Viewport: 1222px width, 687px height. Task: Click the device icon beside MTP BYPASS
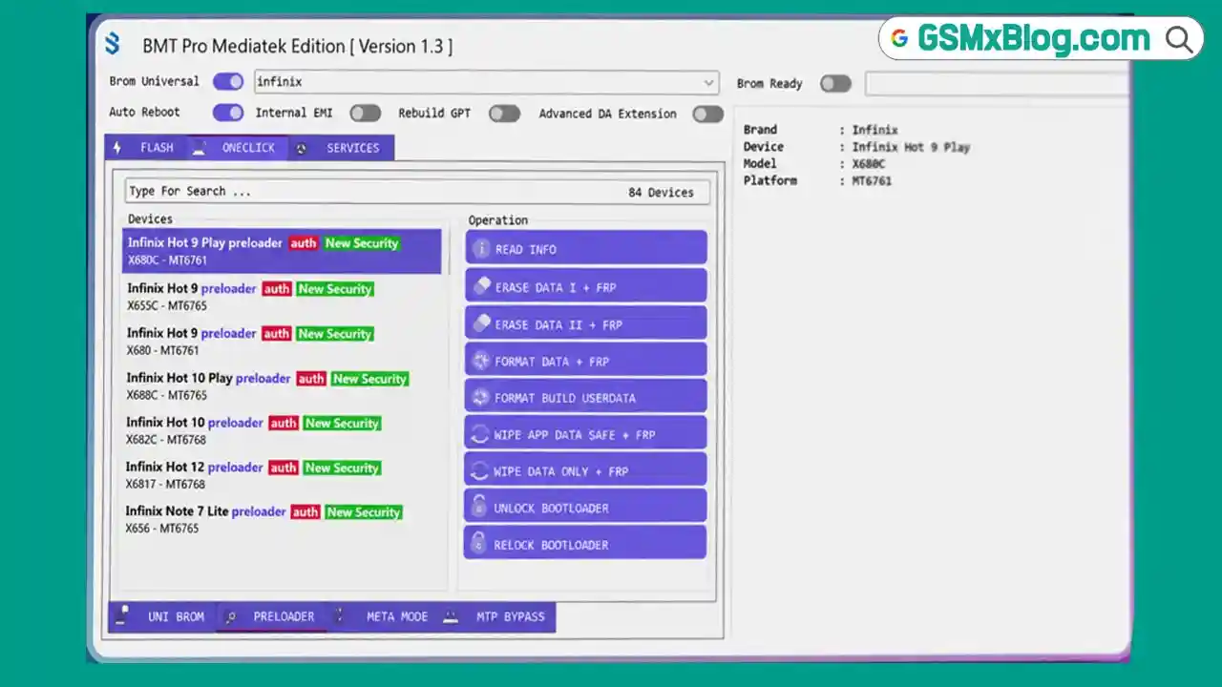pyautogui.click(x=451, y=617)
